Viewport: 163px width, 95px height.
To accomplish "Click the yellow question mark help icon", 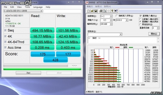I will point(112,11).
